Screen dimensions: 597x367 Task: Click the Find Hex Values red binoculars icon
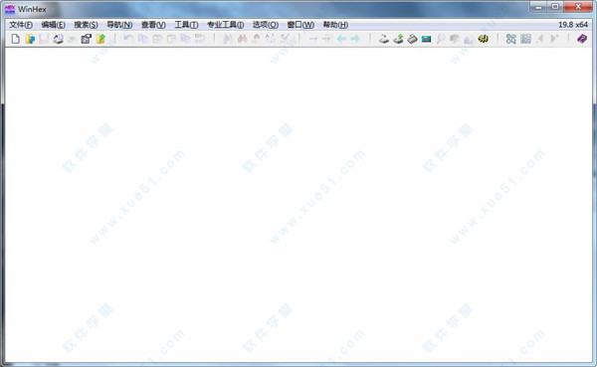[x=242, y=39]
